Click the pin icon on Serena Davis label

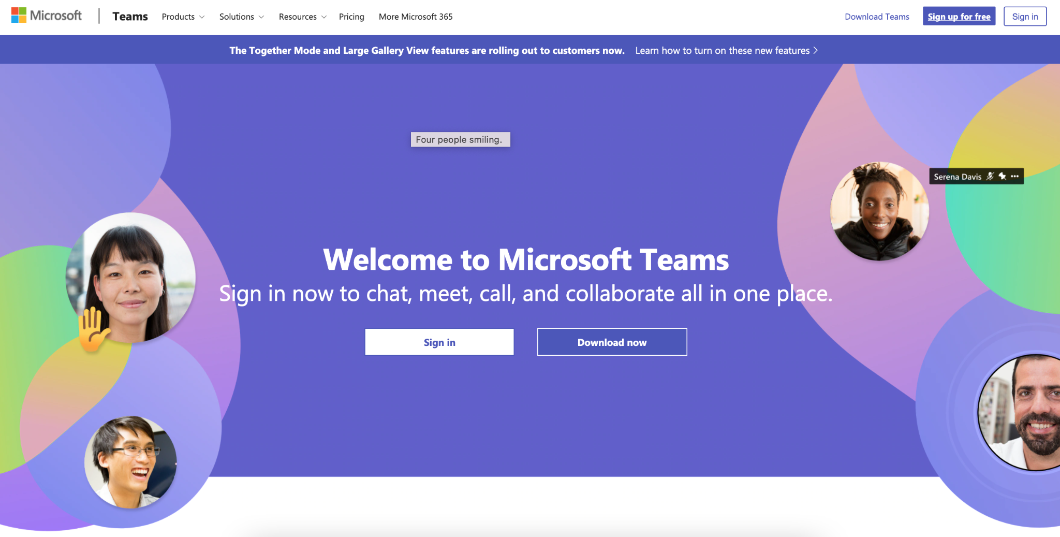1003,176
